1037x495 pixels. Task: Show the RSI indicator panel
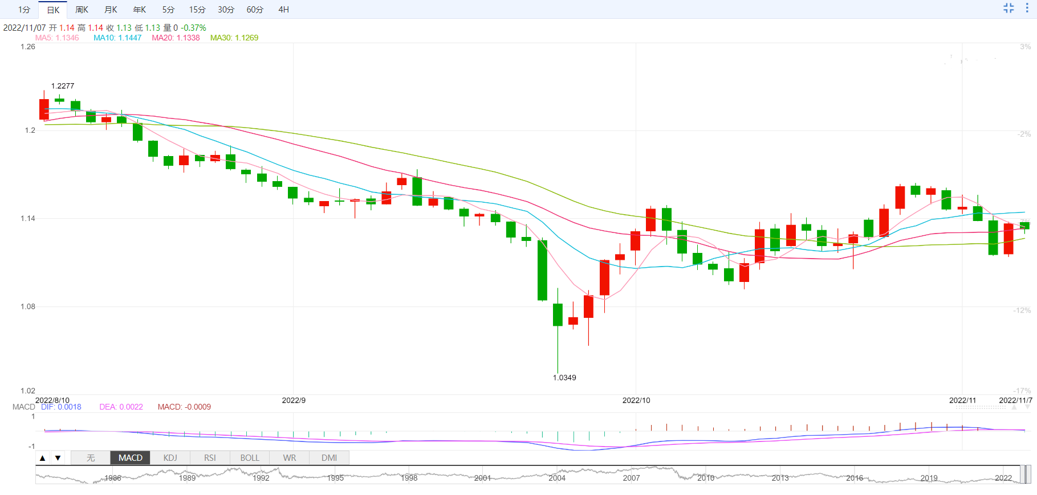[x=210, y=458]
